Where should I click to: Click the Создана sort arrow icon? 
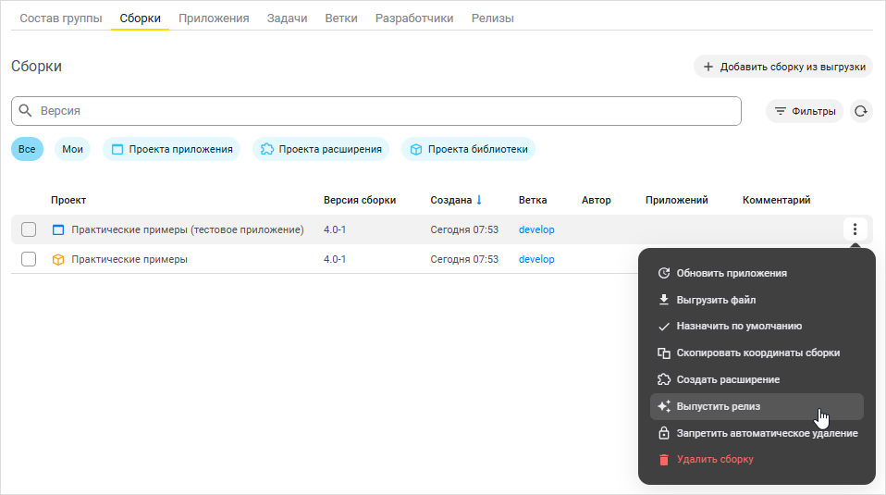(479, 200)
